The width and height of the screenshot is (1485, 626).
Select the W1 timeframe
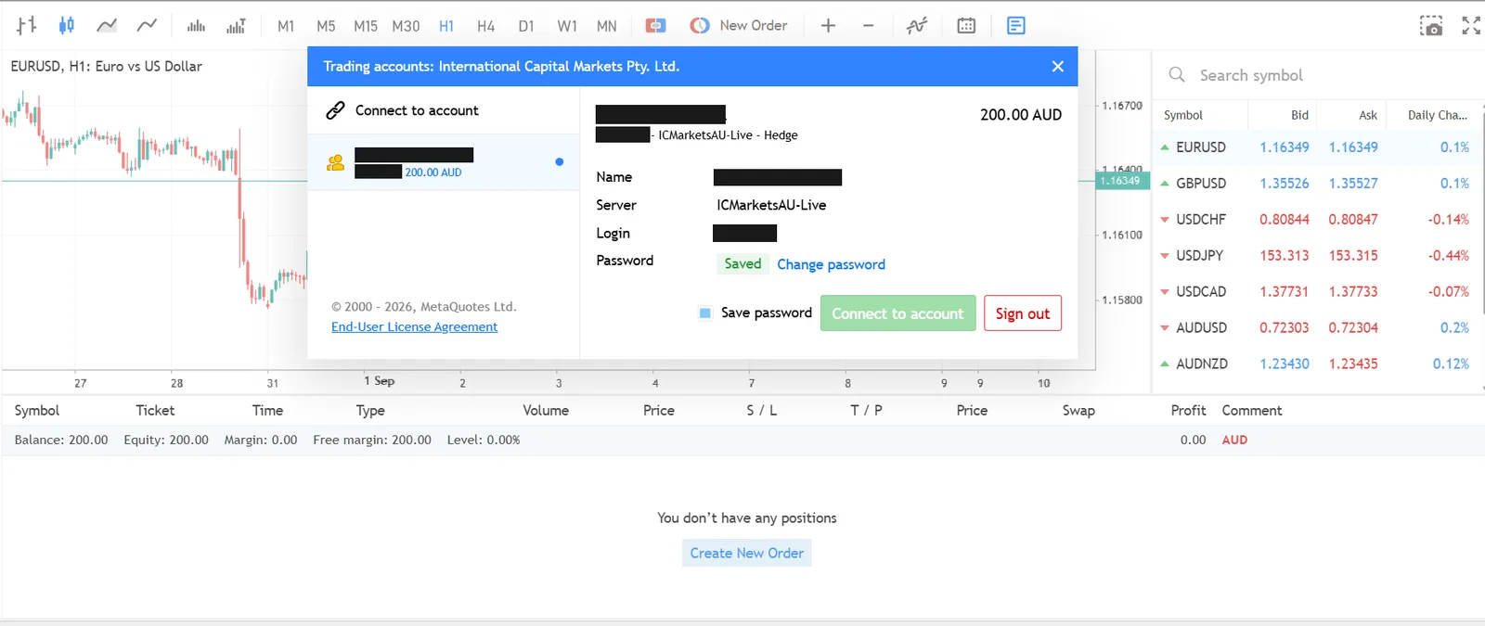pyautogui.click(x=567, y=26)
